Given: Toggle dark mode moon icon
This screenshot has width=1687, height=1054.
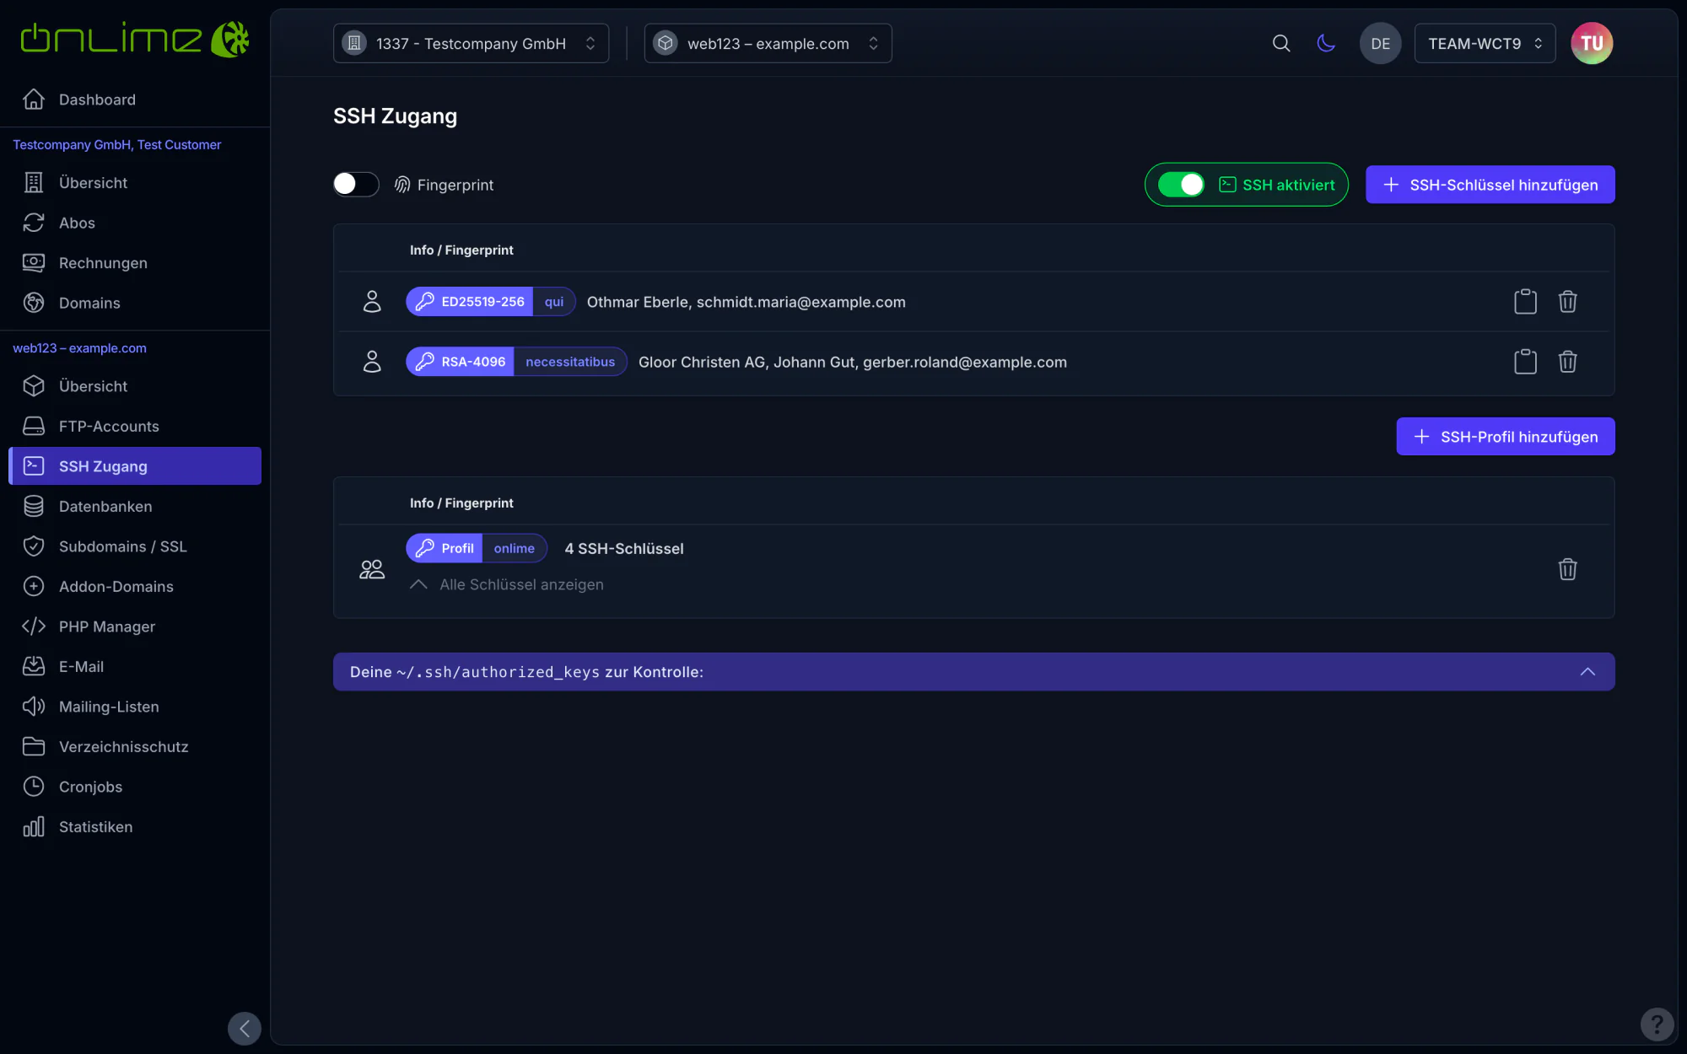Looking at the screenshot, I should coord(1326,43).
